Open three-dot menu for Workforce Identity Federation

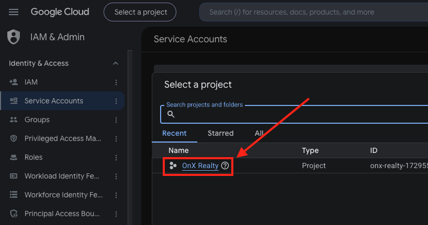(116, 195)
